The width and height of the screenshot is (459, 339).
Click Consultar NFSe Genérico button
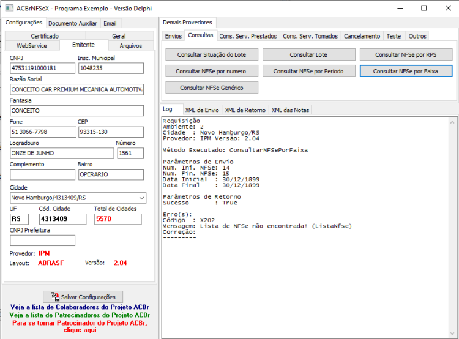[212, 88]
